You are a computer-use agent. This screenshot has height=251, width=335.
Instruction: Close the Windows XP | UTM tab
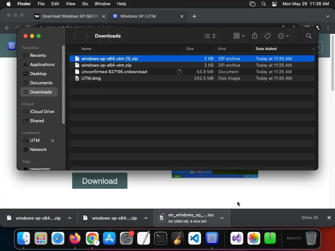coord(182,16)
